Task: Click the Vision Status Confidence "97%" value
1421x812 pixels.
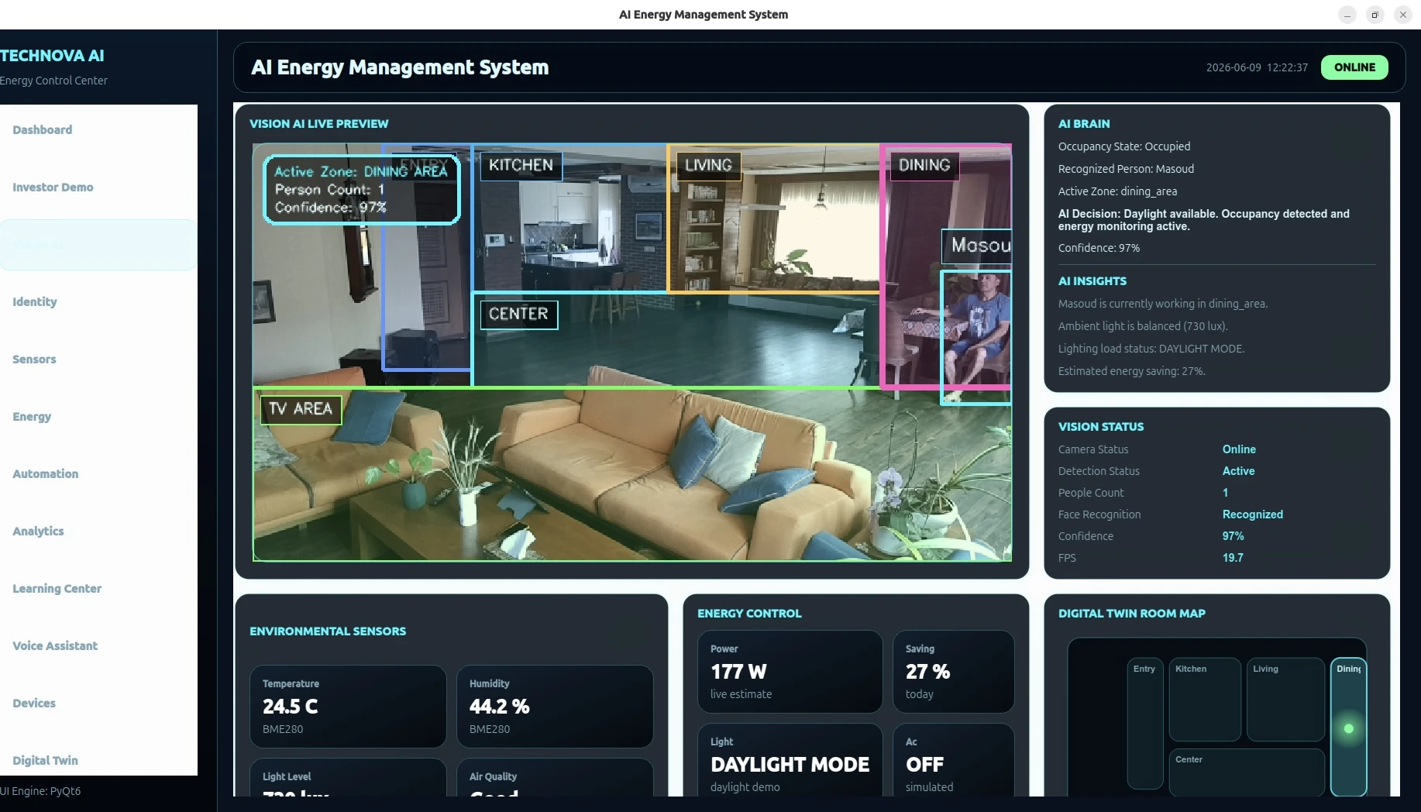Action: point(1233,536)
